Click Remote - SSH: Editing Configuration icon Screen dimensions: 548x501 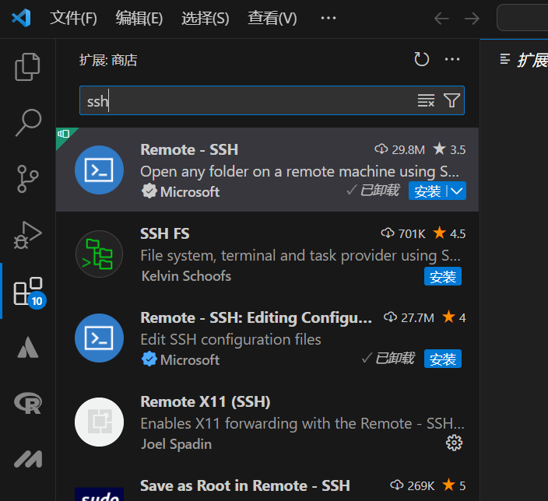click(x=100, y=338)
